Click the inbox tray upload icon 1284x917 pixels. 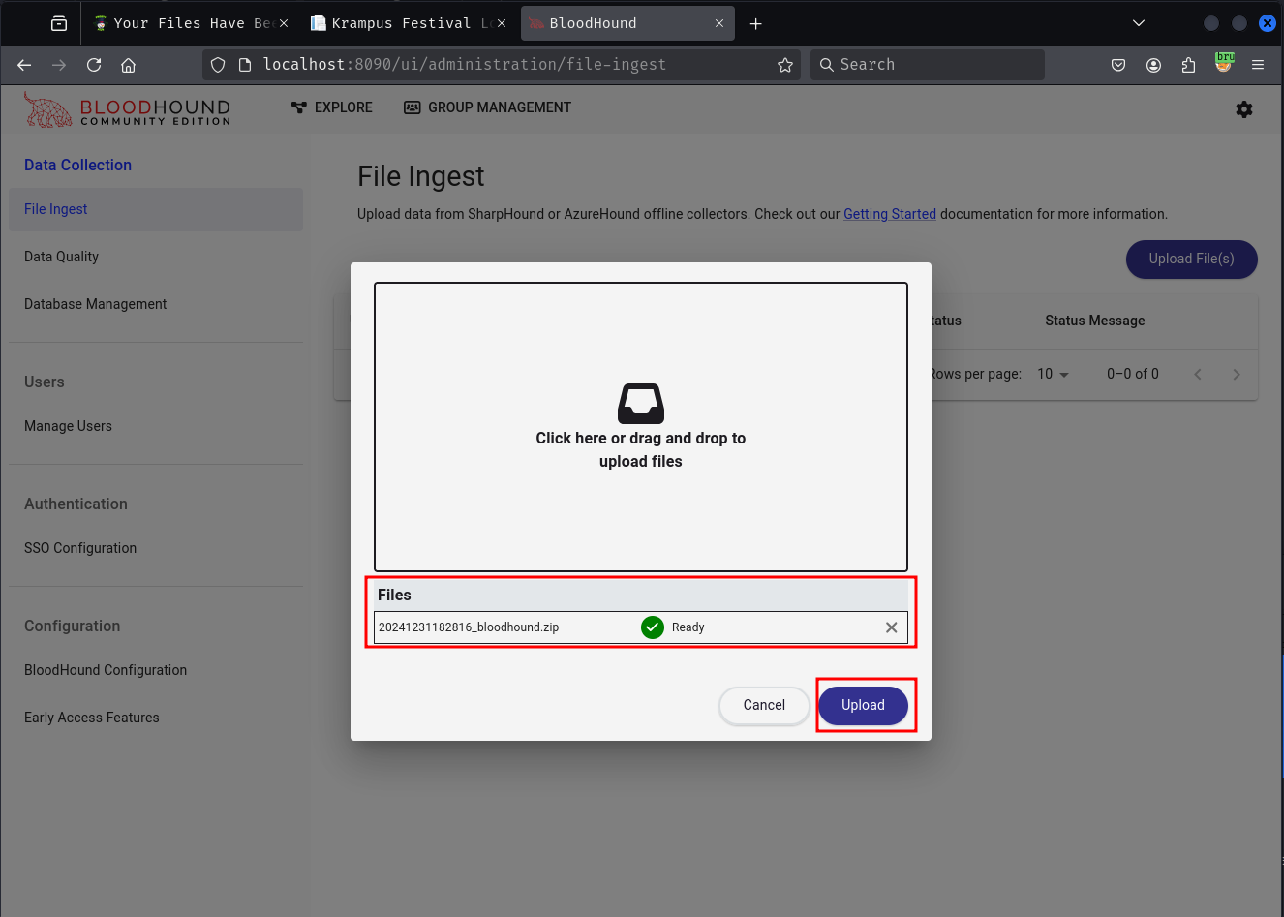click(x=640, y=403)
